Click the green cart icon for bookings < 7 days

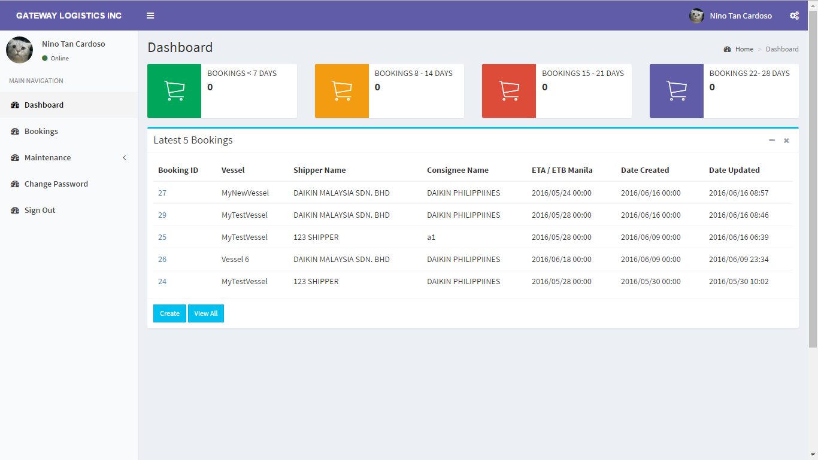[x=174, y=91]
